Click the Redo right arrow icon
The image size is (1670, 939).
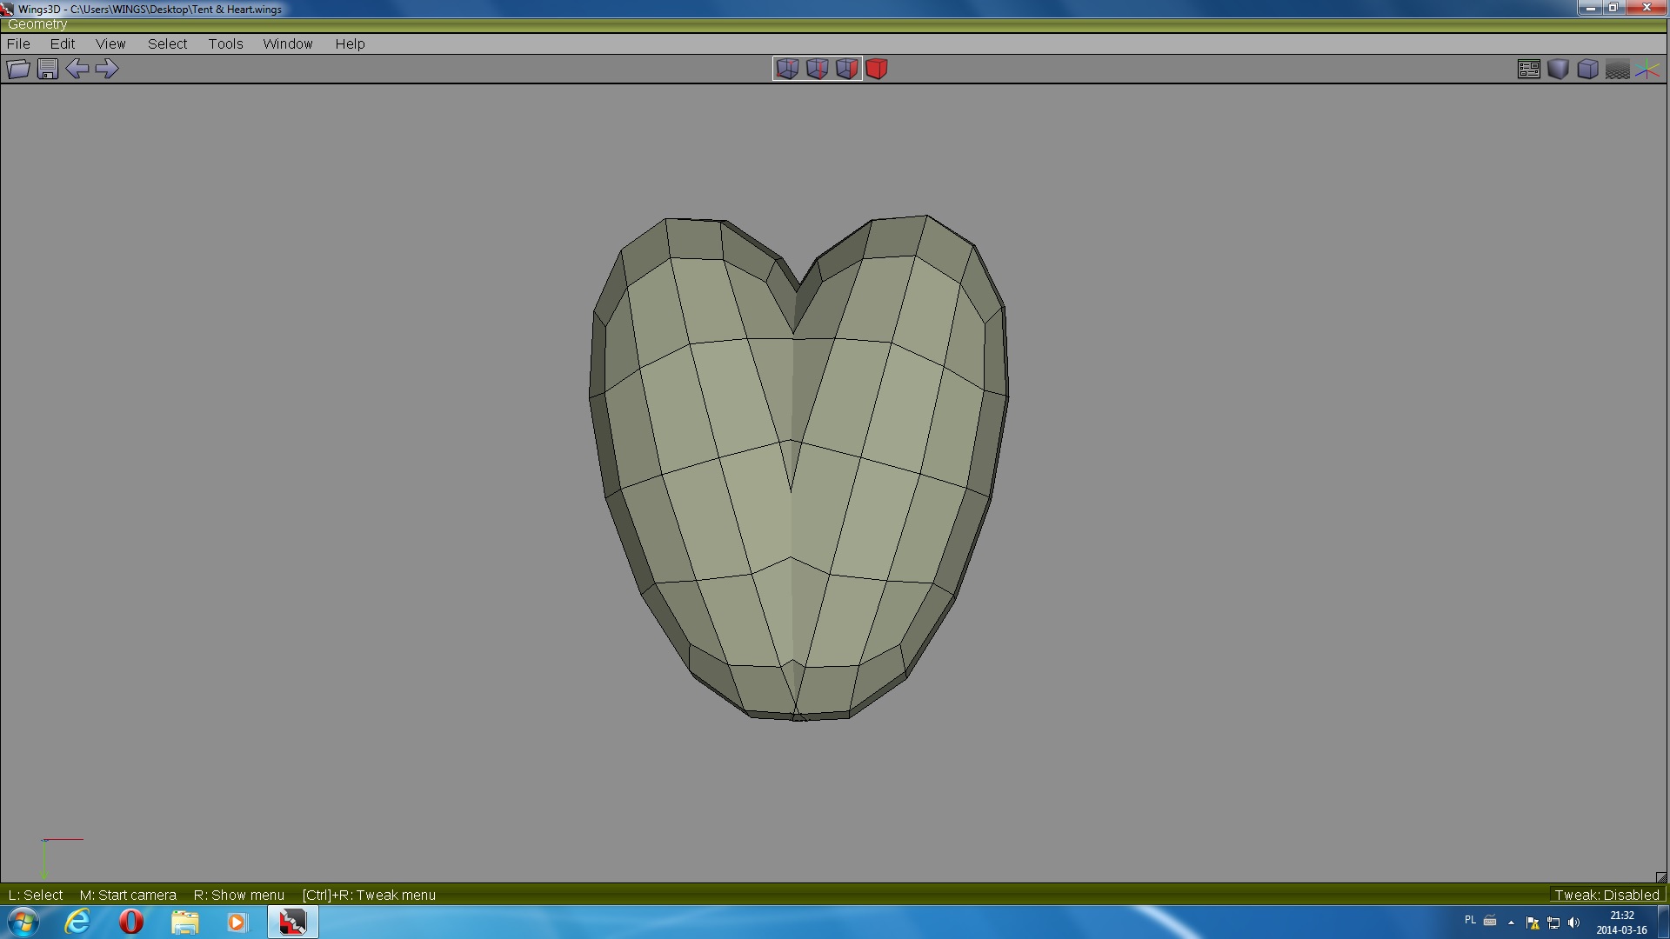pos(106,69)
